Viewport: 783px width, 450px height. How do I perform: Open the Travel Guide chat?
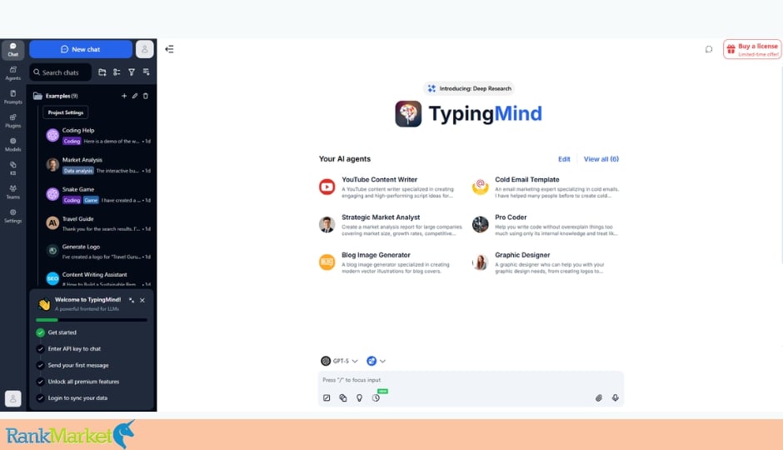coord(98,223)
